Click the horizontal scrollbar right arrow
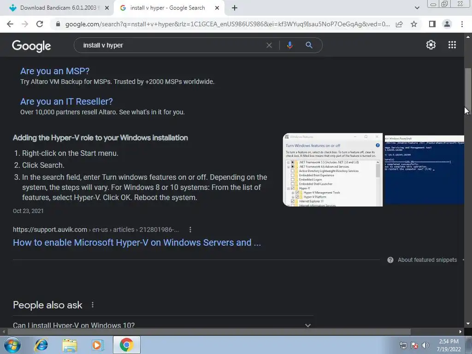The height and width of the screenshot is (354, 472). pyautogui.click(x=460, y=332)
